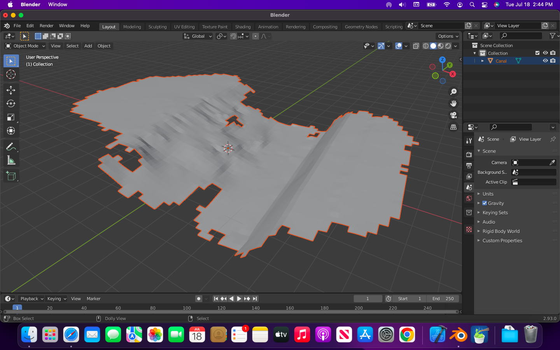Open the Output properties tab
Viewport: 560px width, 350px height.
point(469,166)
